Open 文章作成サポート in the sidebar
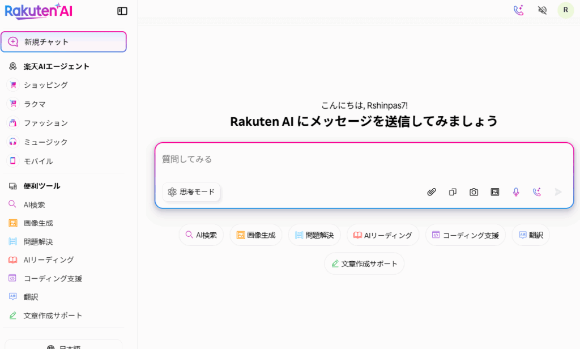 53,316
